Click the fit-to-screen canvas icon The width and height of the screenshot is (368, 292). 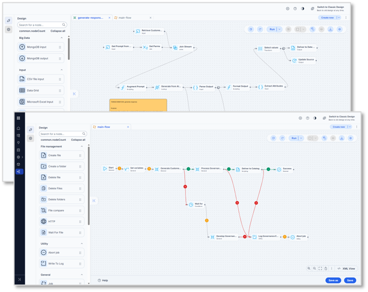pos(320,268)
